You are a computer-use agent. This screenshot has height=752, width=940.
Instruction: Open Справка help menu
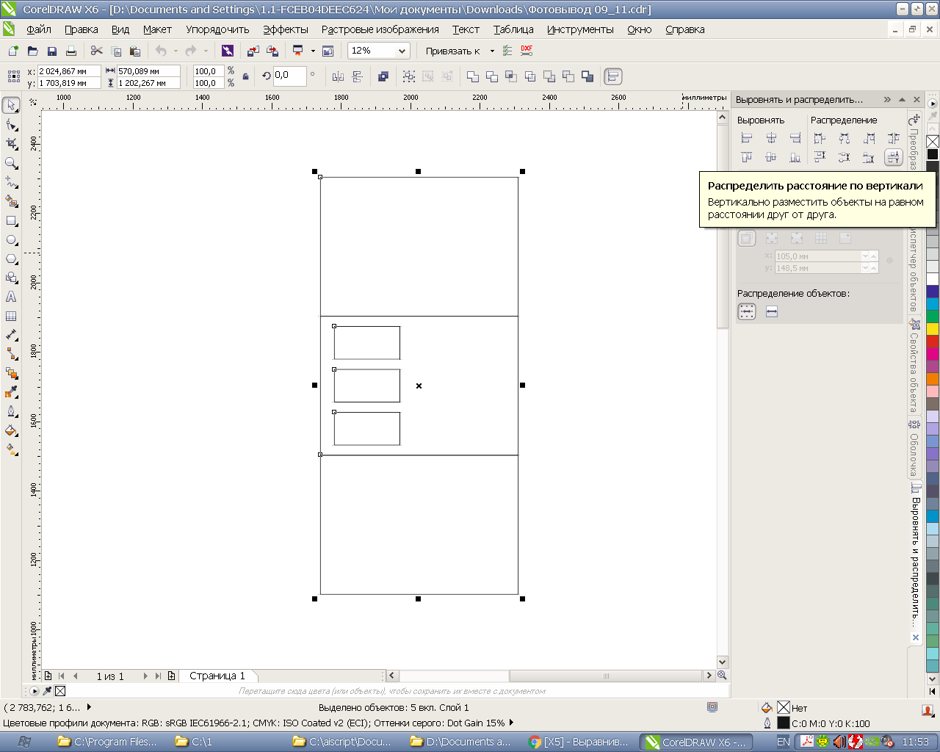point(685,29)
